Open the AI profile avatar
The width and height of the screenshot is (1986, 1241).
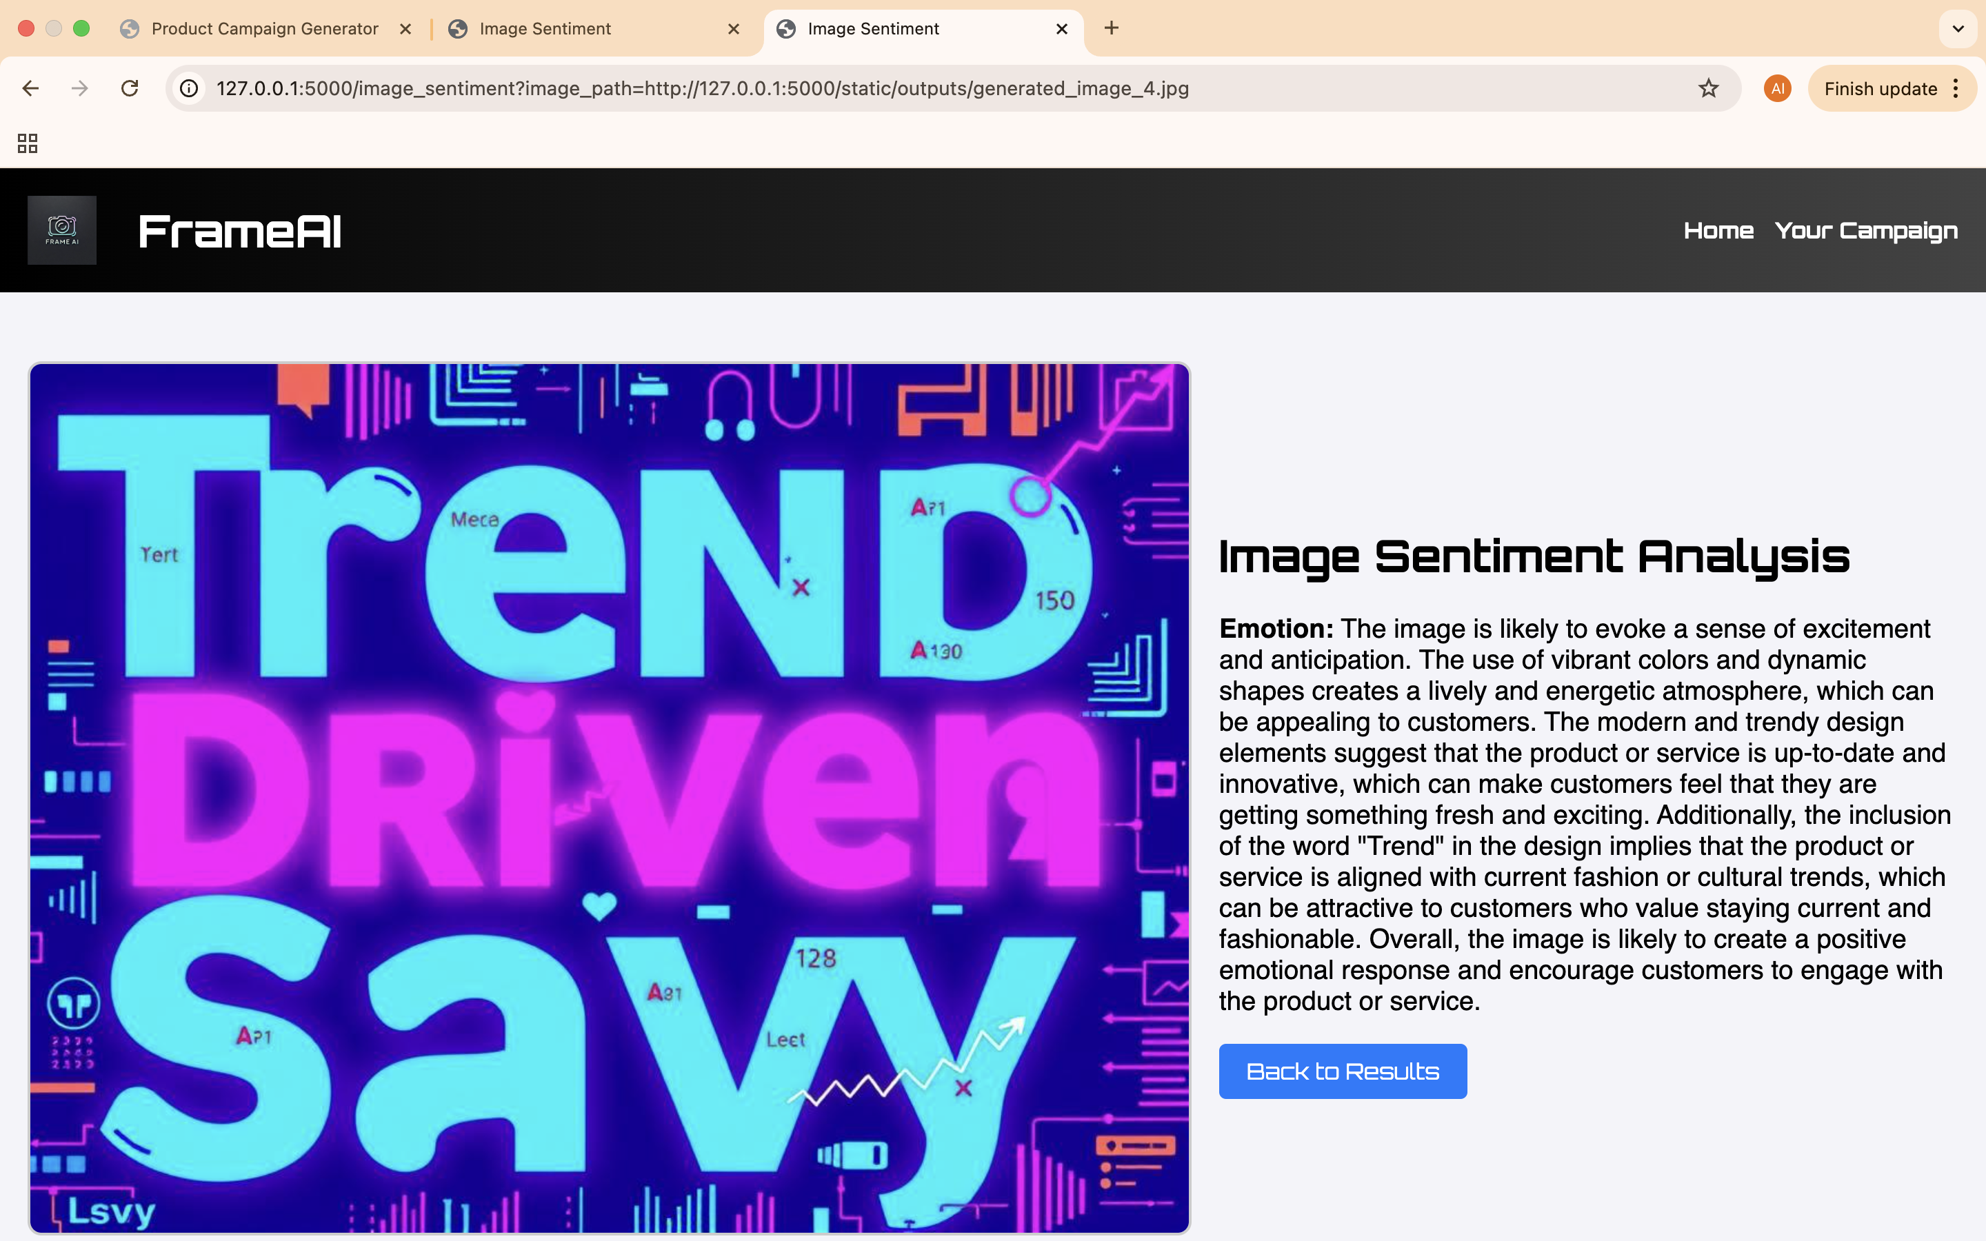pos(1777,89)
